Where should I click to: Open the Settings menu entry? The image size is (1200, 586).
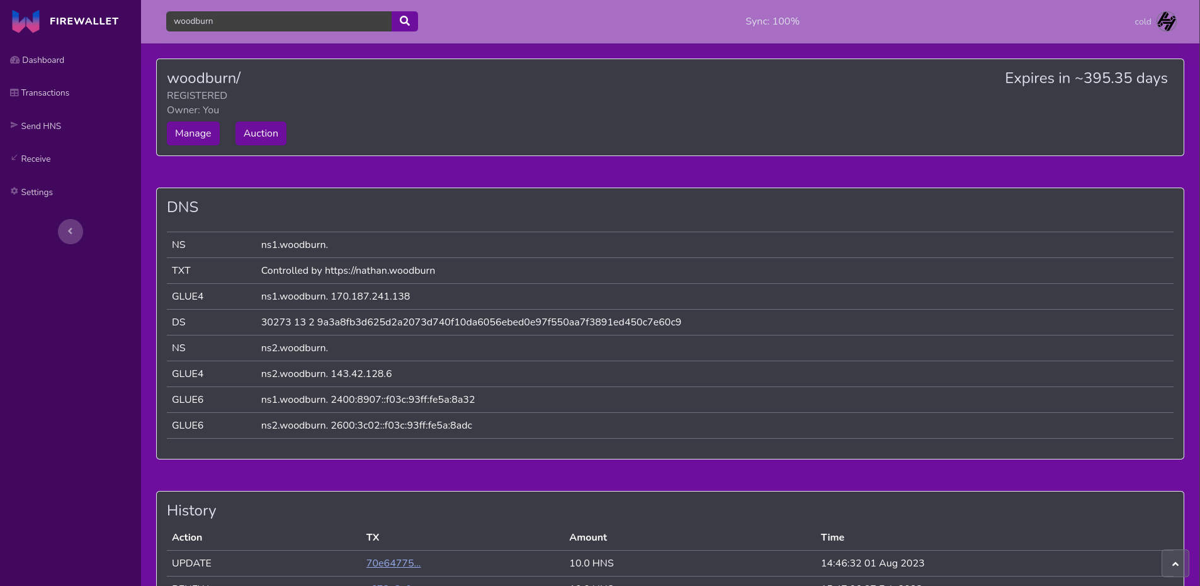click(x=36, y=191)
